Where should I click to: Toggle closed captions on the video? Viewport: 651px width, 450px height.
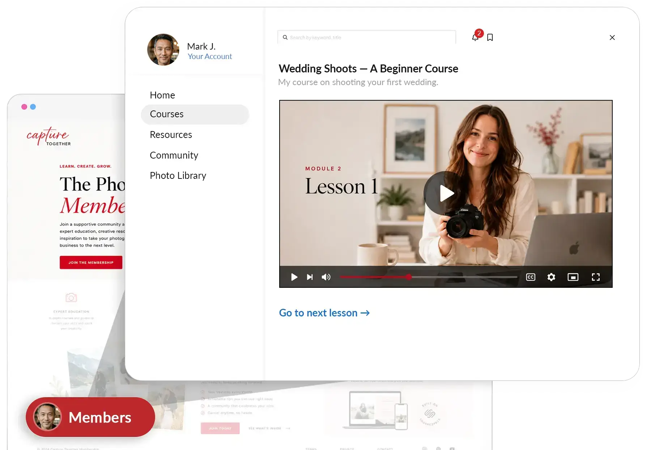[x=531, y=277]
